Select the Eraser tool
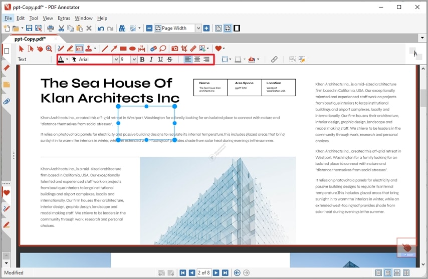Screen dimensions: 428x279 (154, 49)
